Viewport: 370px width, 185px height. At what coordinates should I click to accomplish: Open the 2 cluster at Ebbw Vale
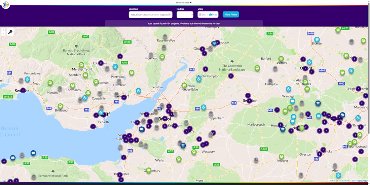pos(101,63)
